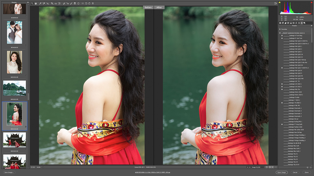Switch to the Before view tab

point(148,7)
